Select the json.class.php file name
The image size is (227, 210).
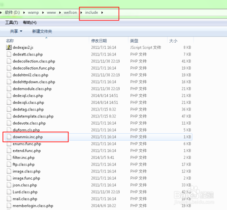(25, 185)
